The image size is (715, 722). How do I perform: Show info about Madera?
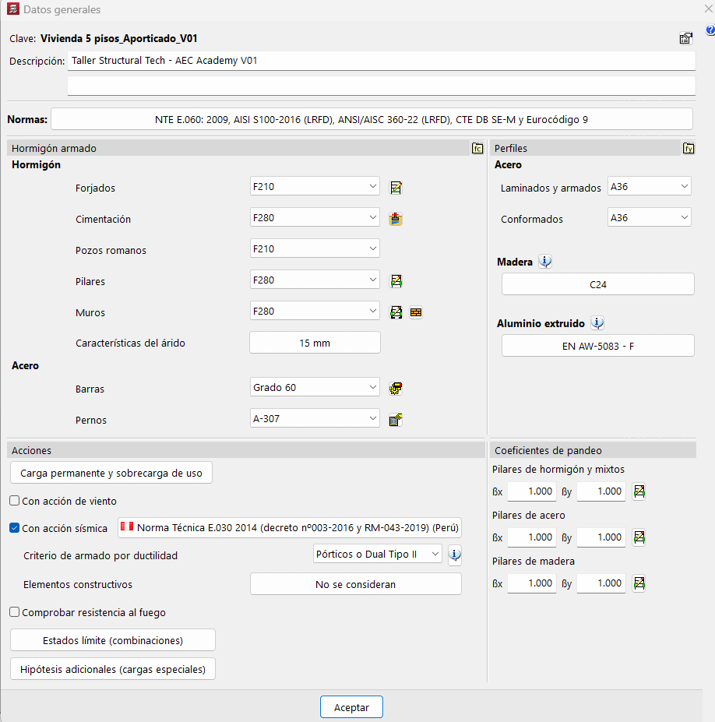pyautogui.click(x=545, y=262)
